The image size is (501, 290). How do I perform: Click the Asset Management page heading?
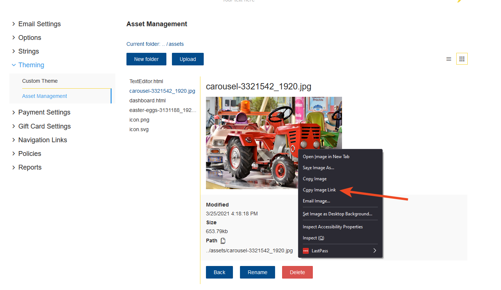tap(157, 24)
